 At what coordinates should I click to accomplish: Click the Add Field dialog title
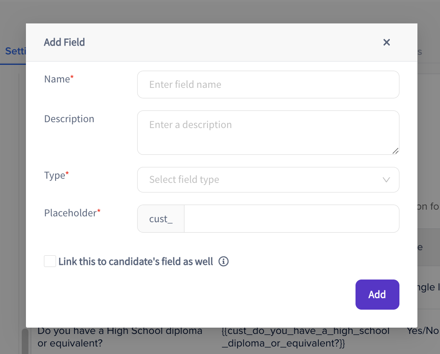point(64,42)
